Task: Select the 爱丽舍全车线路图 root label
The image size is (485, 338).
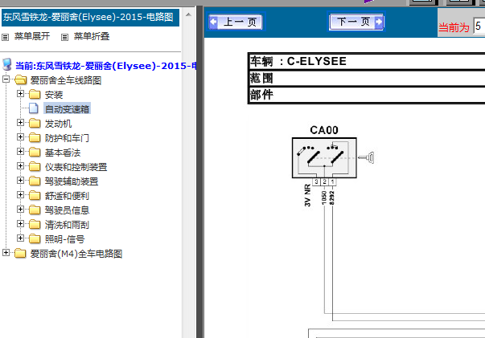Action: pyautogui.click(x=66, y=80)
